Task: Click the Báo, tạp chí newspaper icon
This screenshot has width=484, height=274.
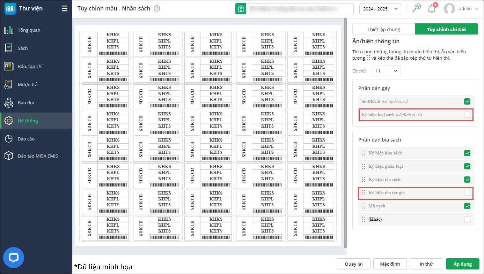Action: pyautogui.click(x=9, y=66)
